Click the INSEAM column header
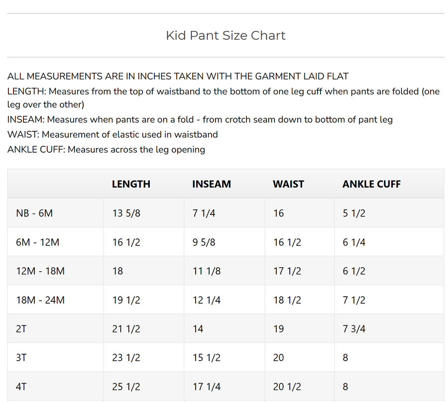The image size is (448, 402). point(212,184)
